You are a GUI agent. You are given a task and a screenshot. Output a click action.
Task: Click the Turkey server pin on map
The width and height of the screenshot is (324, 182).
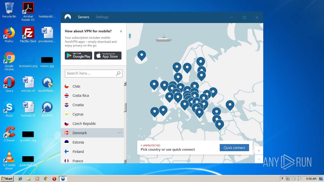coord(216,112)
